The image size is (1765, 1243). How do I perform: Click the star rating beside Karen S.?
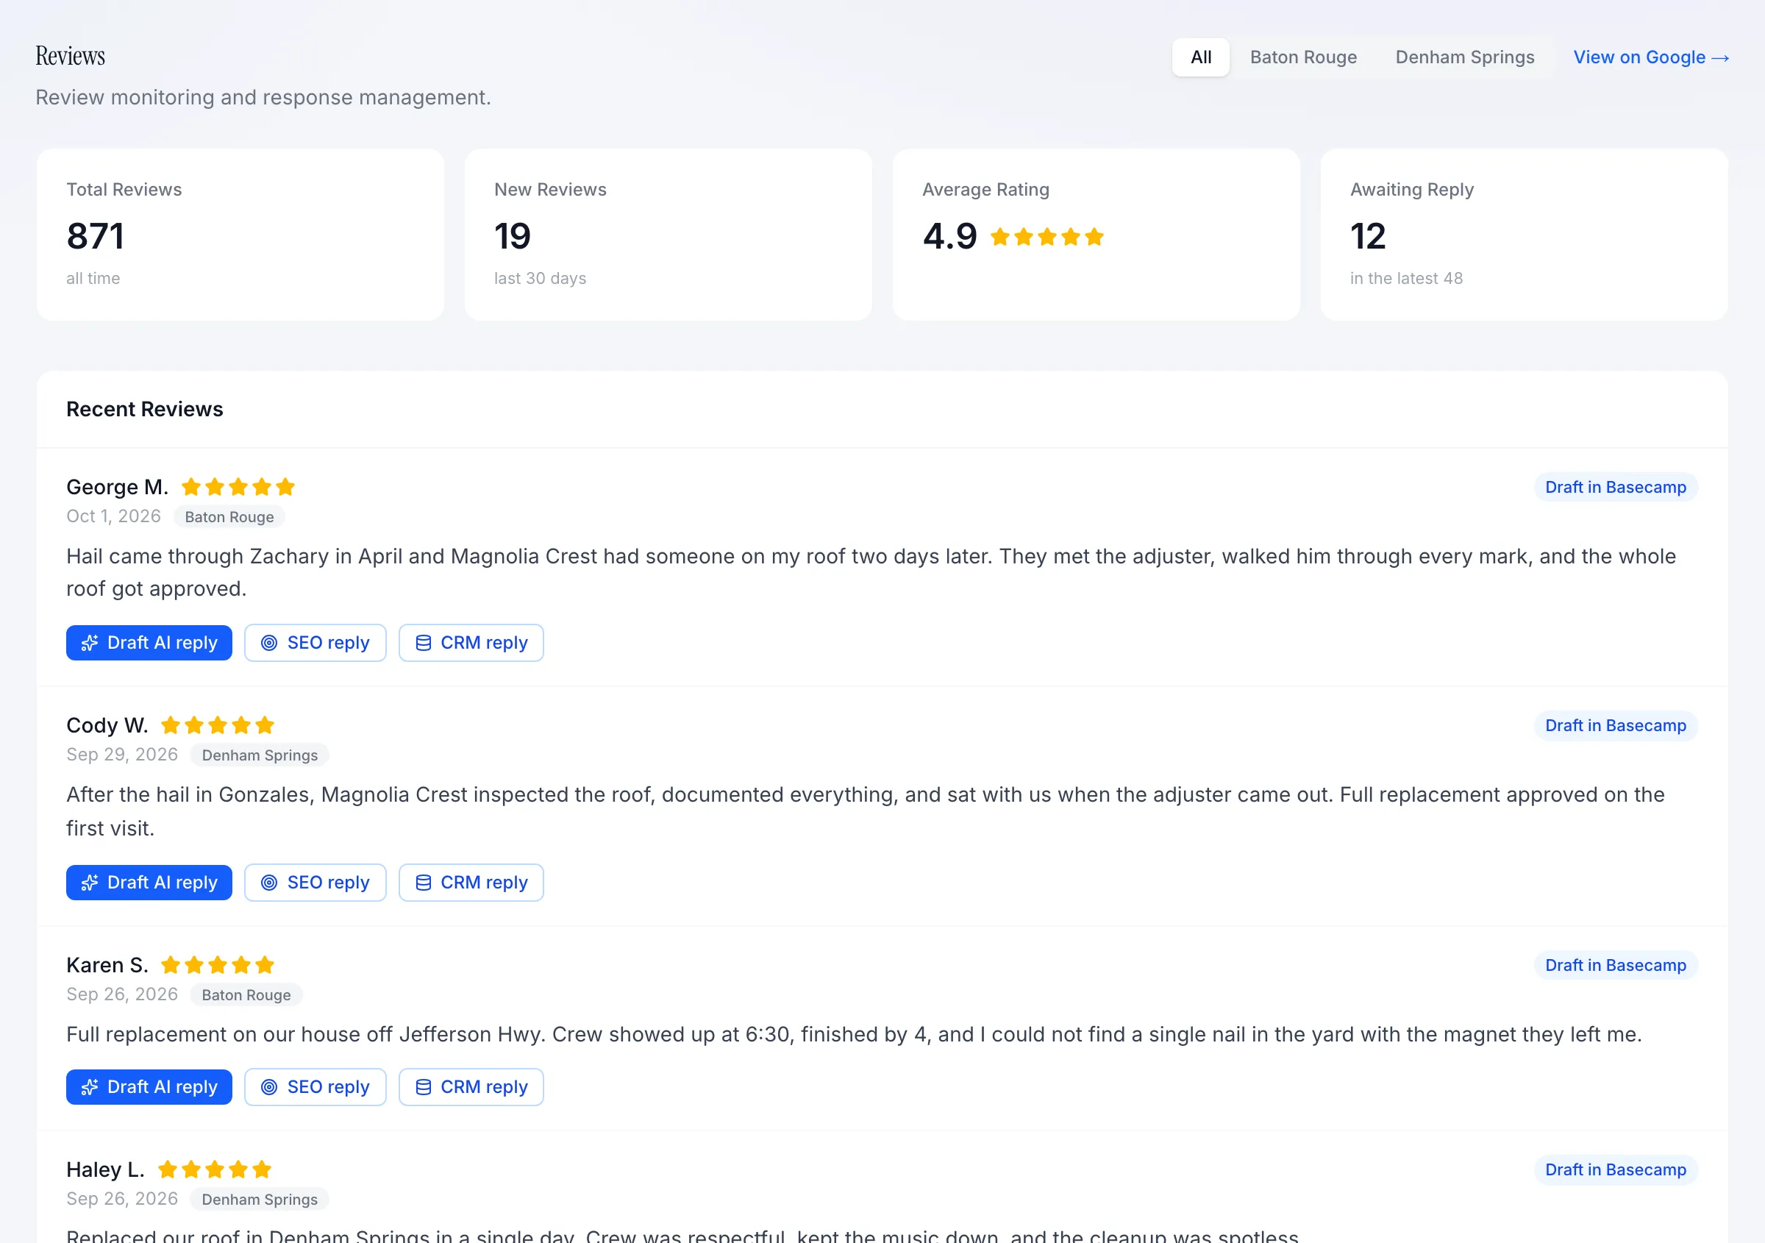pos(218,966)
